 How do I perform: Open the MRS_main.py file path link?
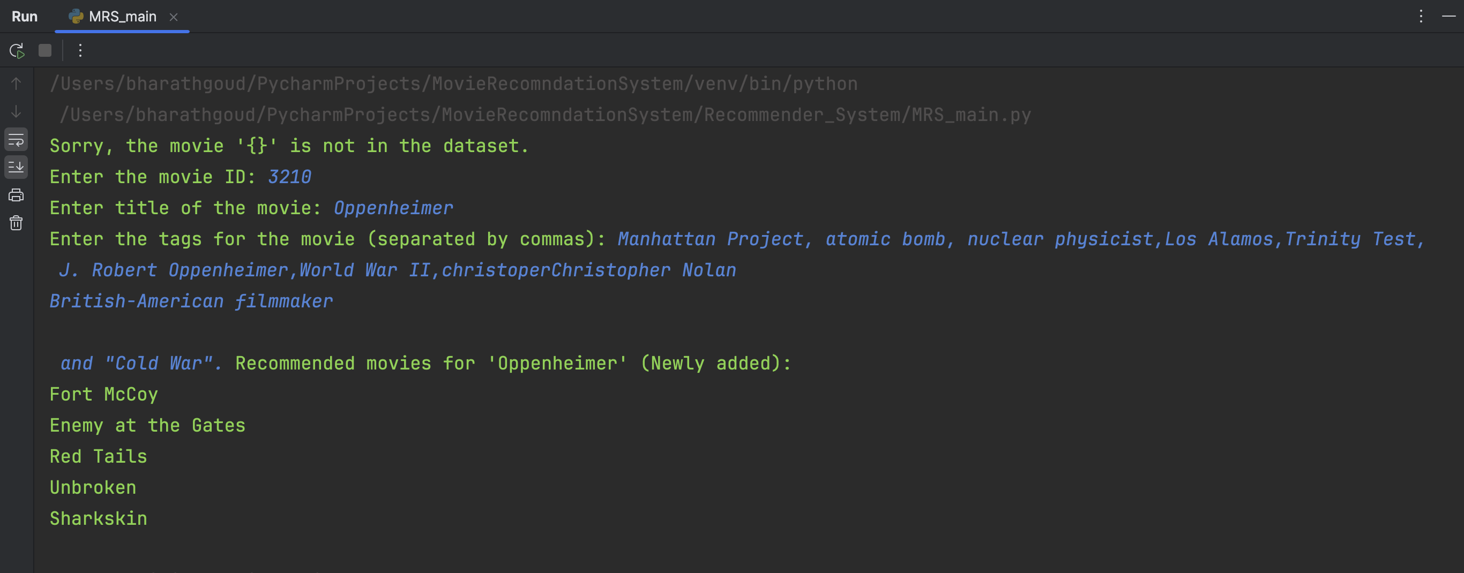coord(545,115)
